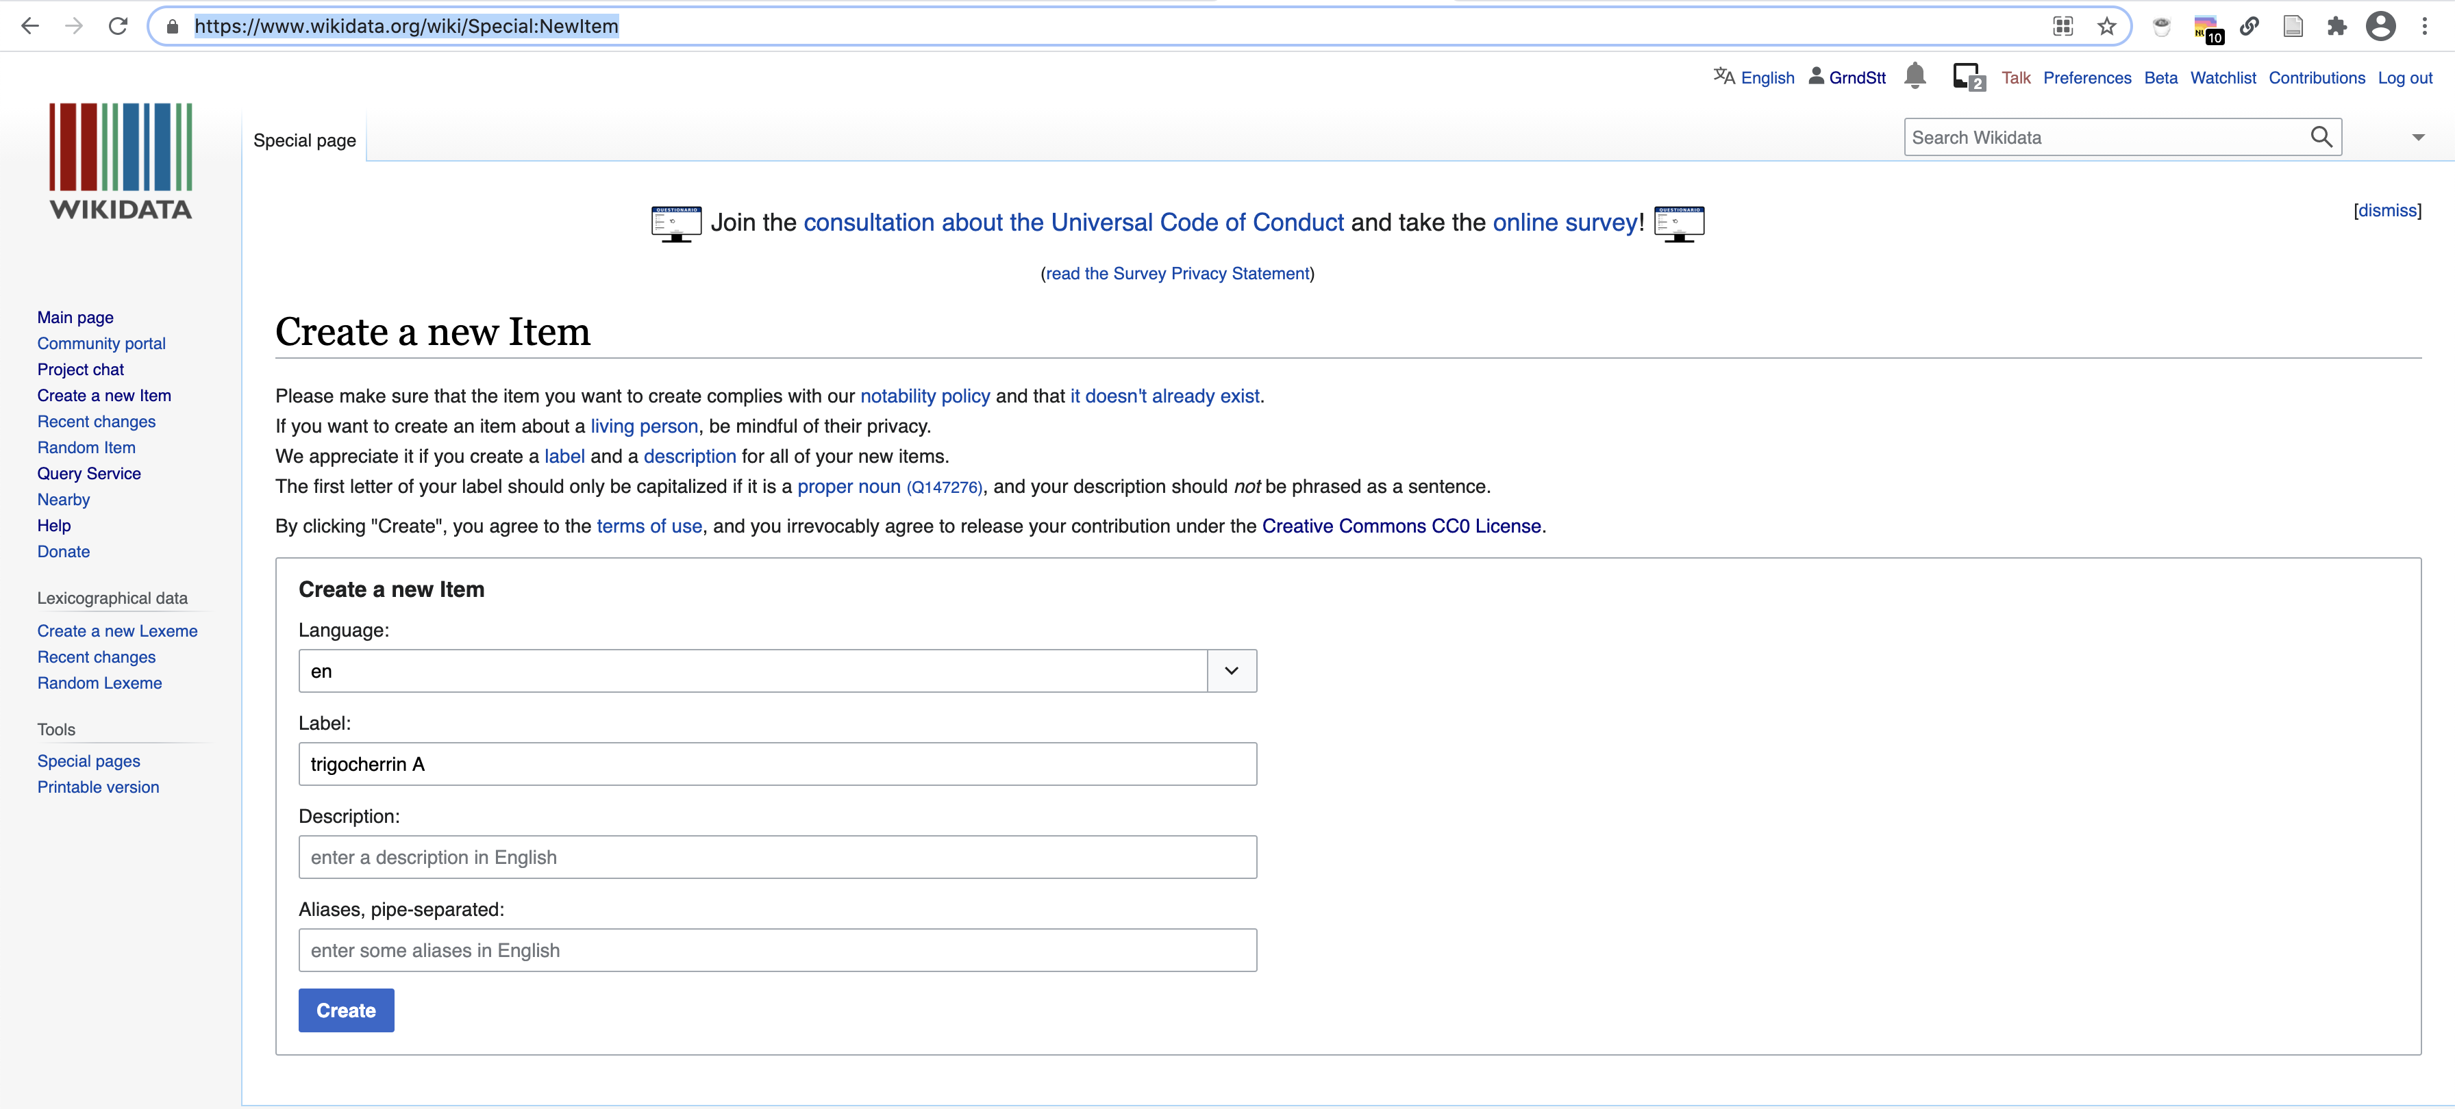
Task: Open the notifications bell icon
Action: pyautogui.click(x=1915, y=75)
